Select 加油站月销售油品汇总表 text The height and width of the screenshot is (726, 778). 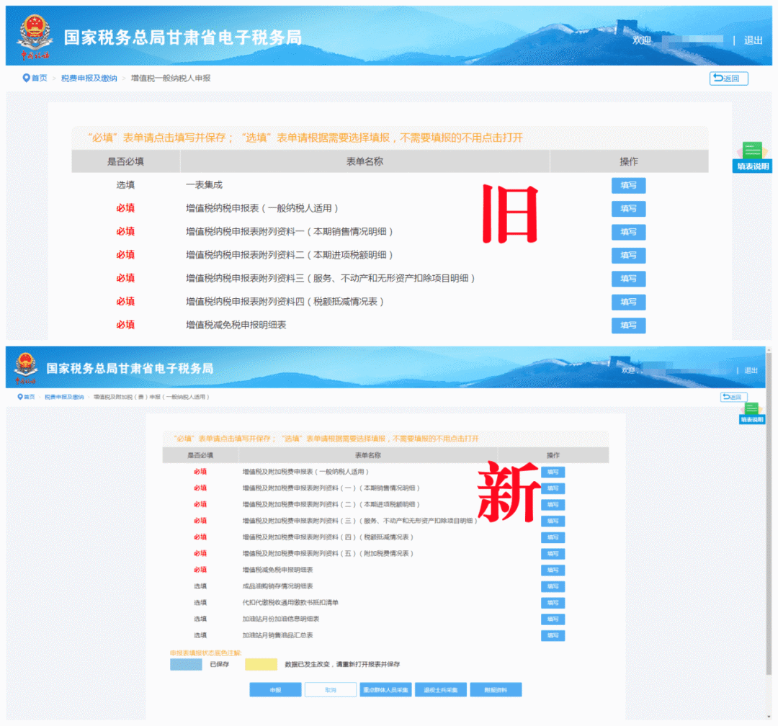[x=278, y=635]
